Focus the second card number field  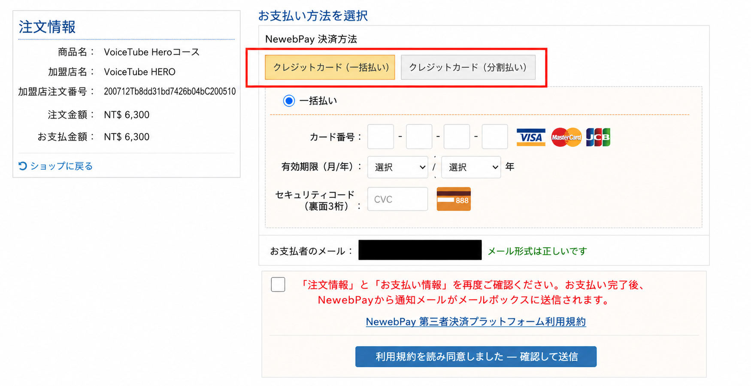pos(419,137)
